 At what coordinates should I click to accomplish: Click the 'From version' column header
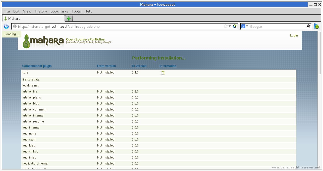pos(106,66)
